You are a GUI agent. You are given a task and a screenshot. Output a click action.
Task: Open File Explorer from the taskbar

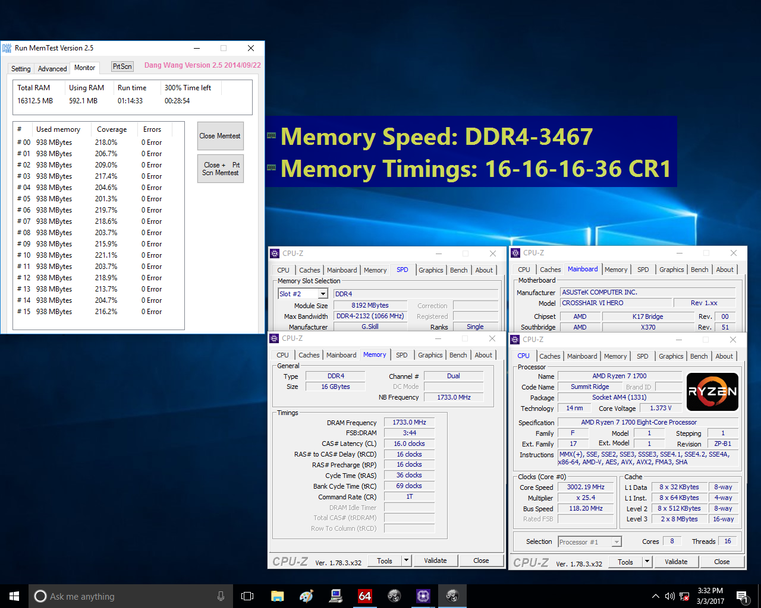click(277, 596)
